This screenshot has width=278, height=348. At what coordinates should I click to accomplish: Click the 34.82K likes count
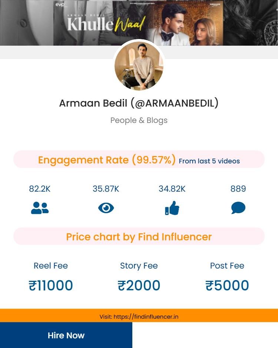(x=172, y=189)
